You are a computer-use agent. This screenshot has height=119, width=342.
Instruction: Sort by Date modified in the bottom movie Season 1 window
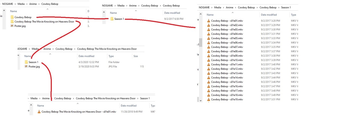coord(128,106)
